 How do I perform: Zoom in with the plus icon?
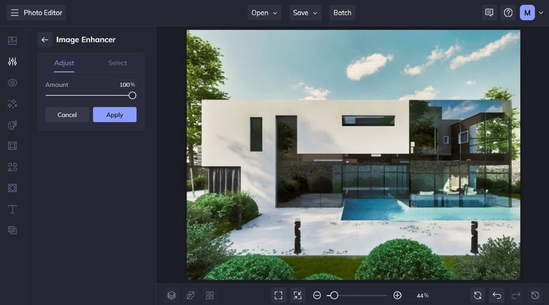click(397, 296)
